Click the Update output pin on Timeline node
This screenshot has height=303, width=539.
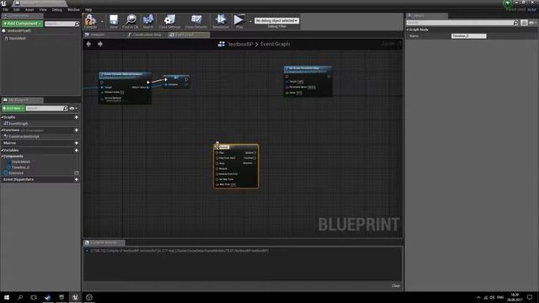(254, 152)
